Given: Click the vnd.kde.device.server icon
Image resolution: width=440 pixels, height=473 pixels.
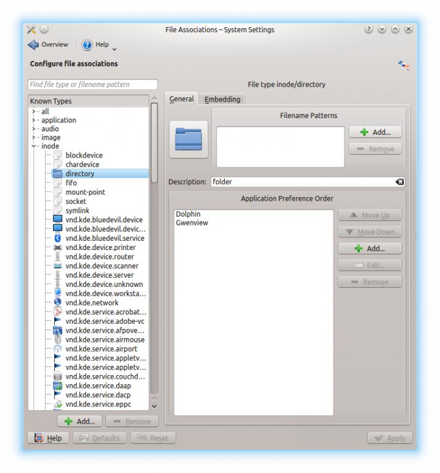Looking at the screenshot, I should pyautogui.click(x=58, y=275).
